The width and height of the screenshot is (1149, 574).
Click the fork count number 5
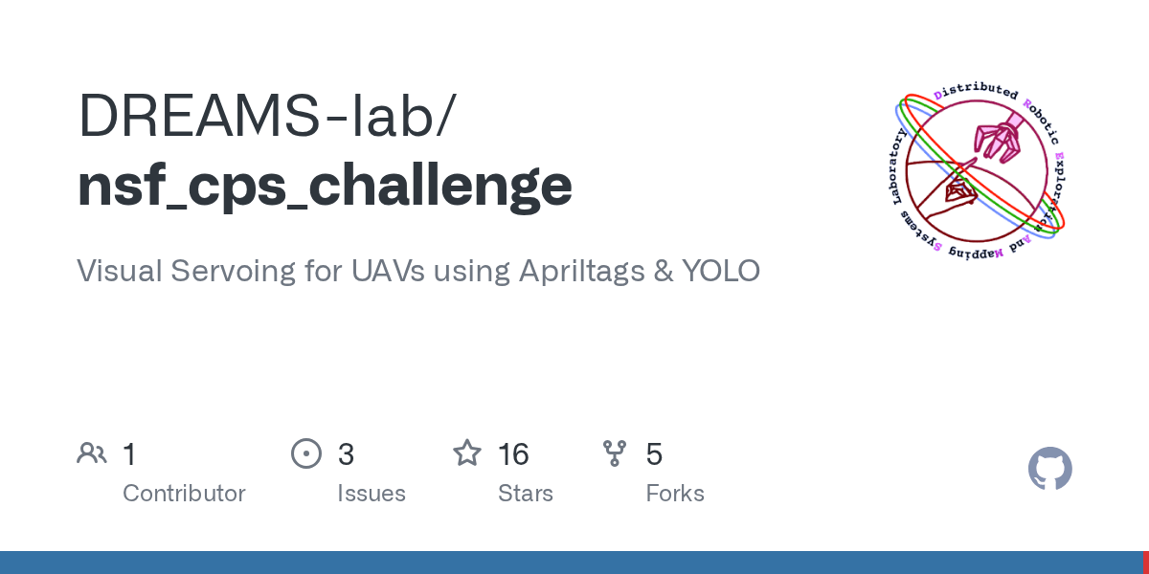pos(654,454)
